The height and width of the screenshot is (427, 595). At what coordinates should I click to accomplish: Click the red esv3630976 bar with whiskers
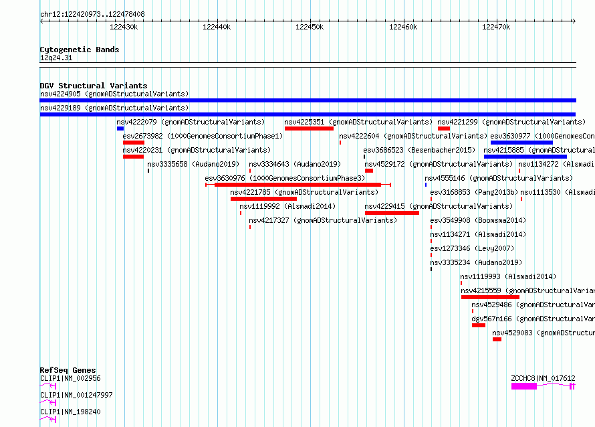pyautogui.click(x=298, y=185)
